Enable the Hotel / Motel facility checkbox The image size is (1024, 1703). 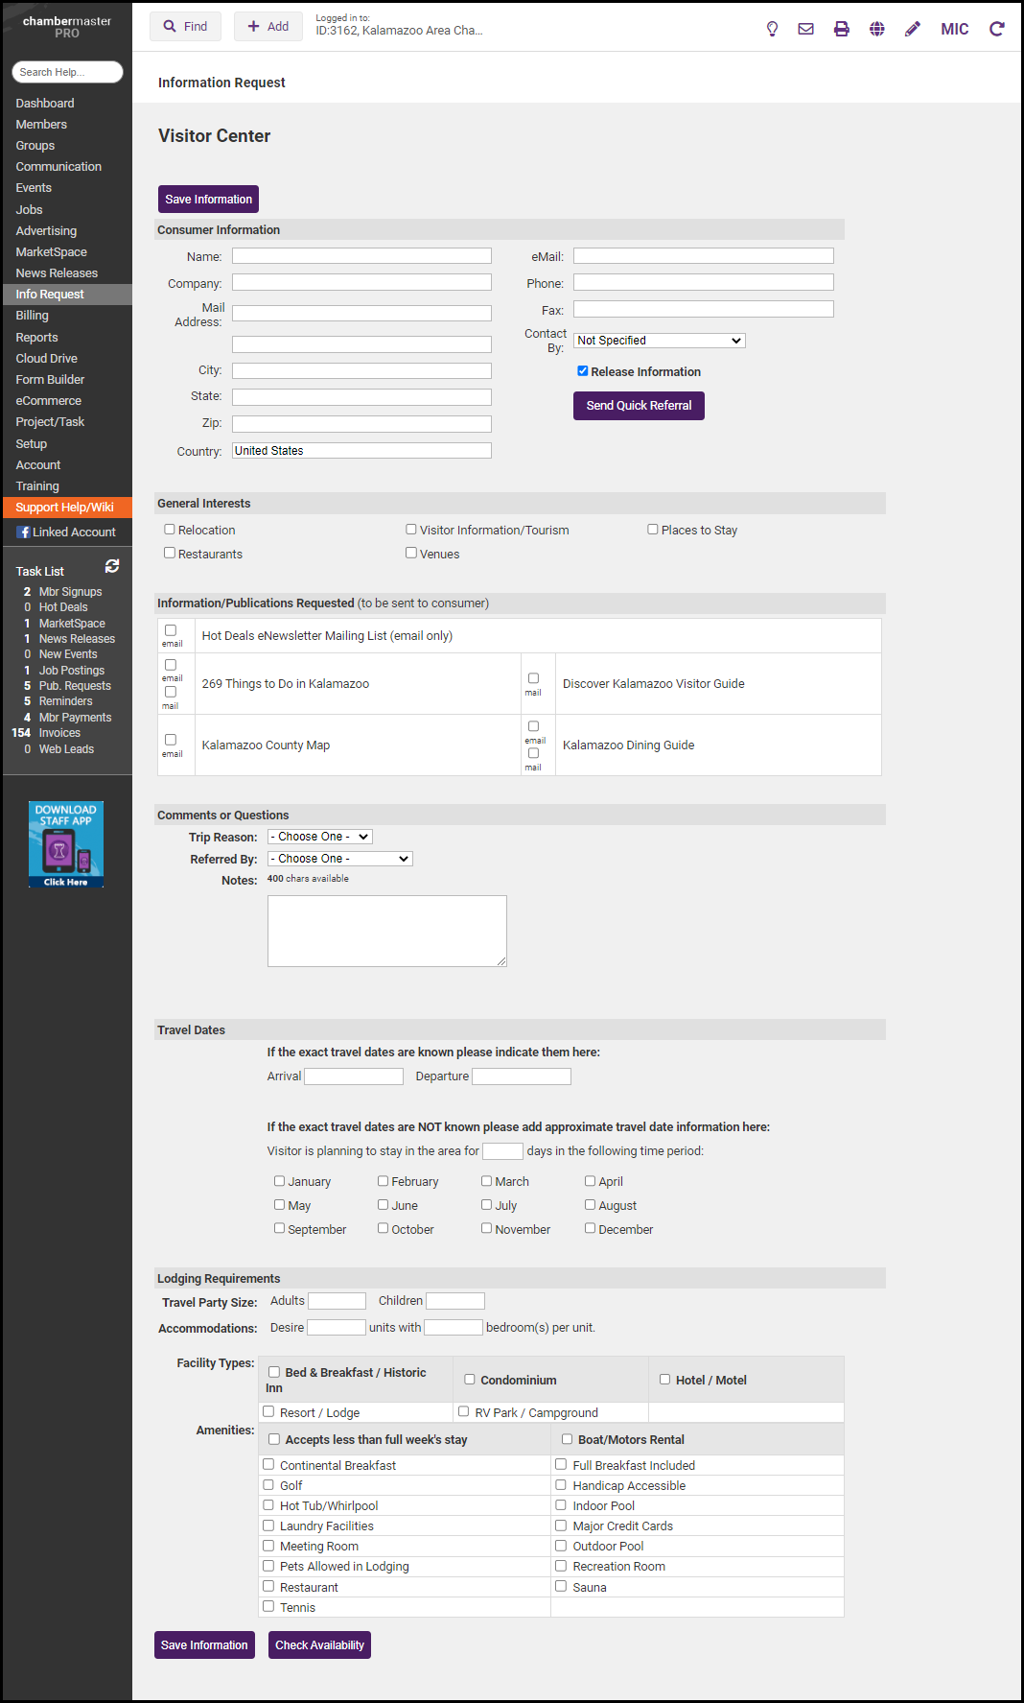pyautogui.click(x=664, y=1380)
